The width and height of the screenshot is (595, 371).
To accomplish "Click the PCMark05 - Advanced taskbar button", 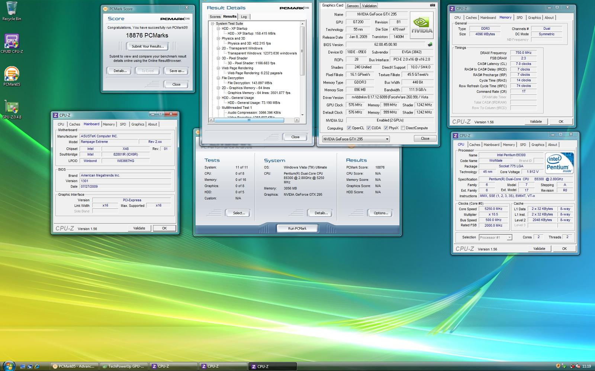I will pyautogui.click(x=74, y=366).
